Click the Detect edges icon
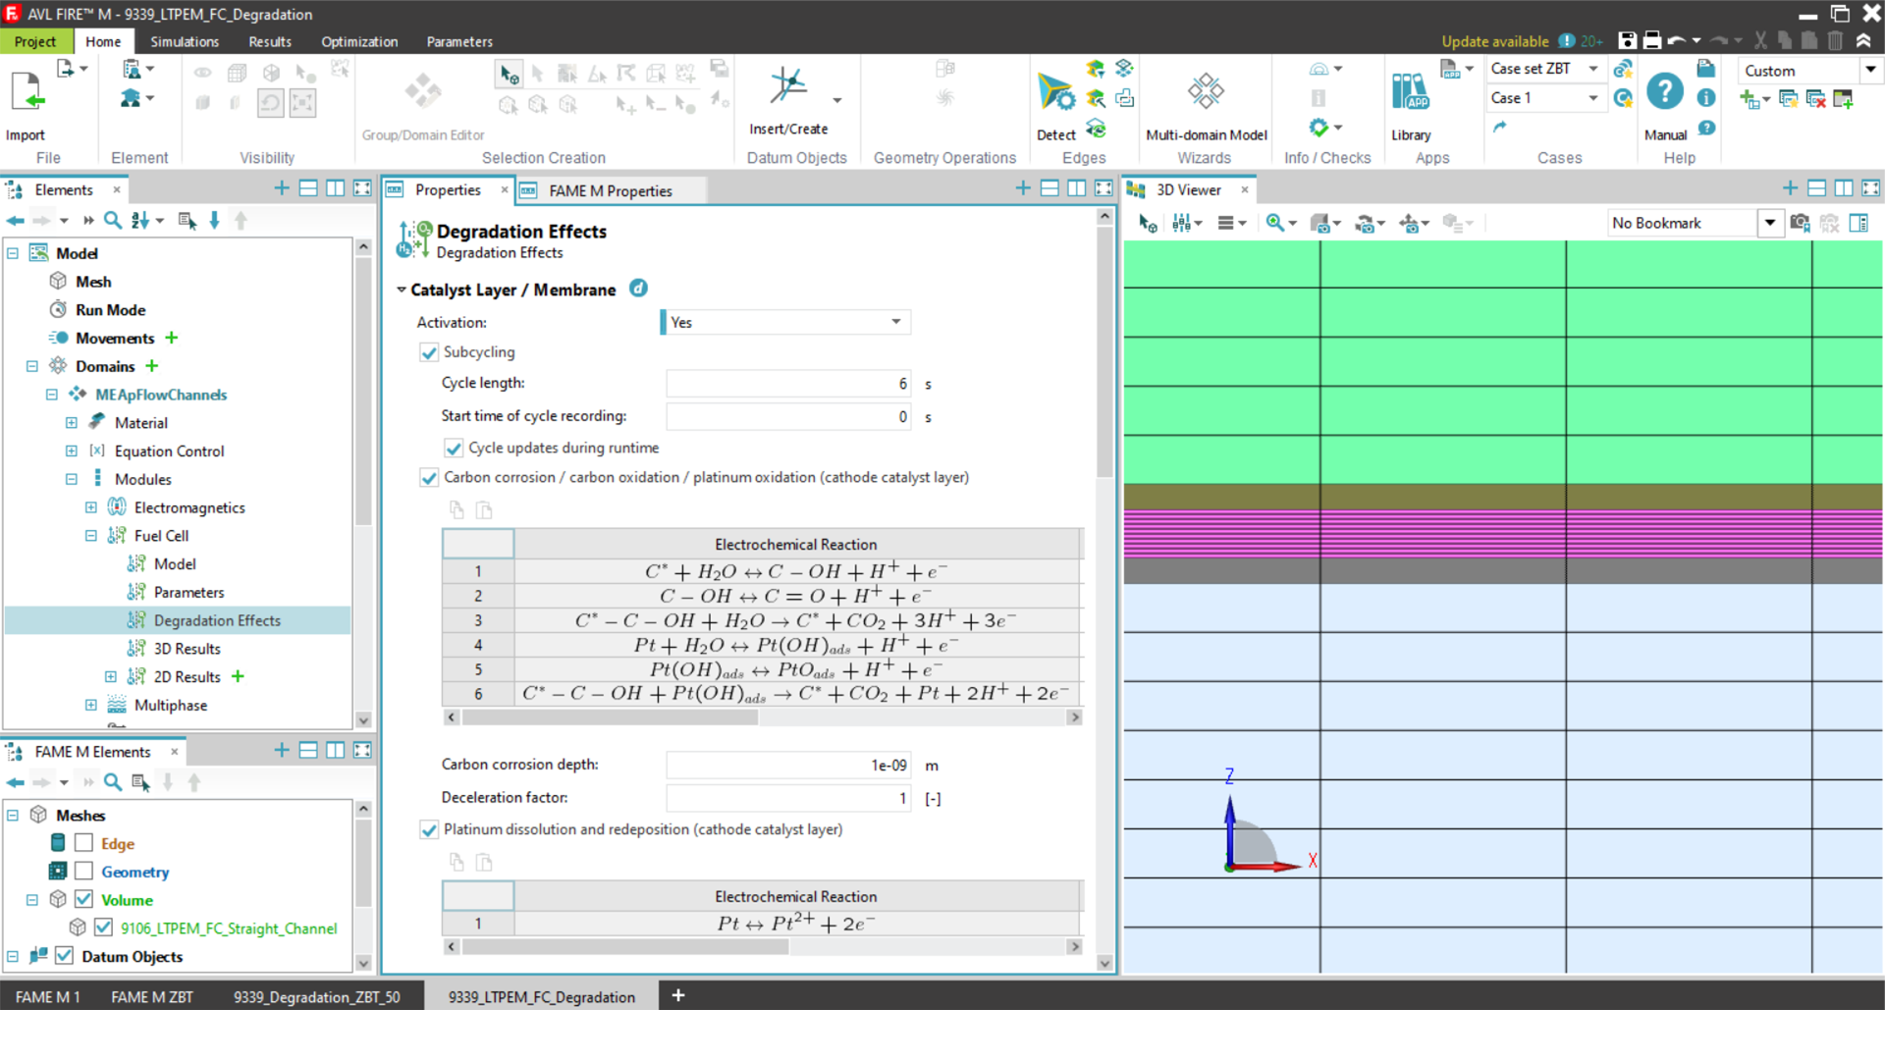1885x1060 pixels. pos(1056,92)
